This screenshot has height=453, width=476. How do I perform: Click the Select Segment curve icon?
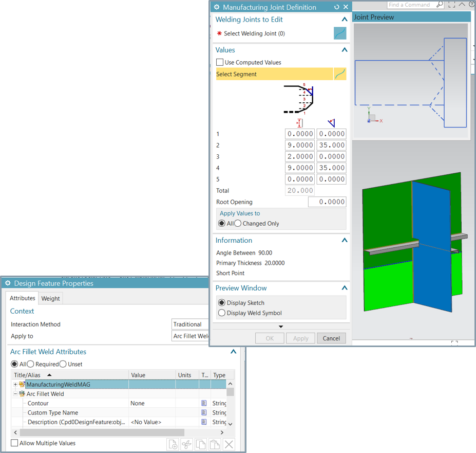pos(339,74)
